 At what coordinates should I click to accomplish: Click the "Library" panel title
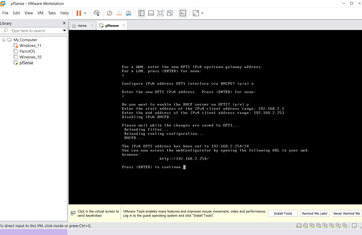coord(6,23)
